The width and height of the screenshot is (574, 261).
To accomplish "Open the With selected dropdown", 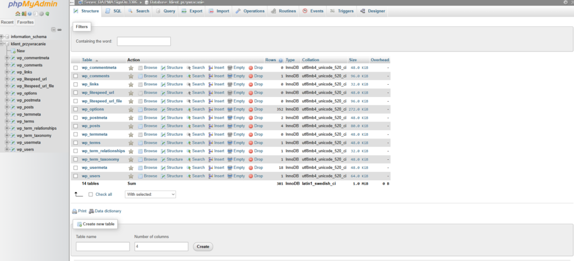I will [150, 194].
